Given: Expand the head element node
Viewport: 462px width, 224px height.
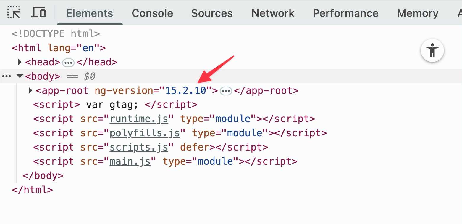Looking at the screenshot, I should (x=20, y=62).
